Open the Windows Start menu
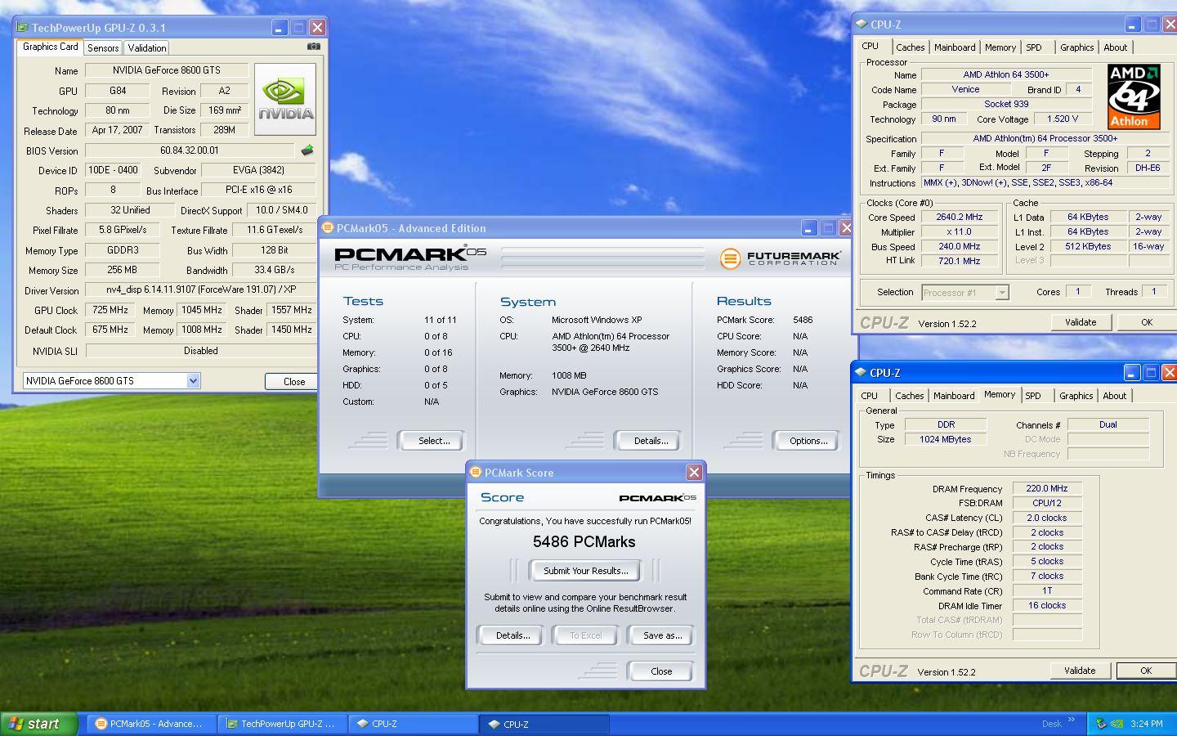This screenshot has height=736, width=1177. click(39, 724)
